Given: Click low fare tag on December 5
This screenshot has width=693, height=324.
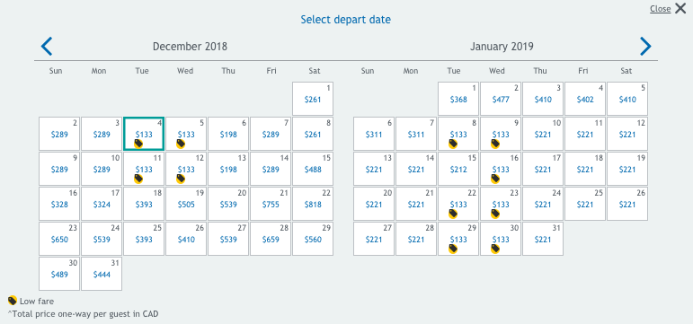Looking at the screenshot, I should [181, 144].
